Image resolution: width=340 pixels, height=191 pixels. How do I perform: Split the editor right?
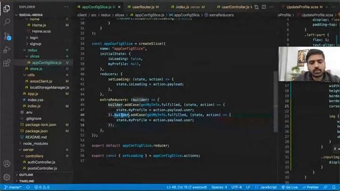tap(263, 7)
